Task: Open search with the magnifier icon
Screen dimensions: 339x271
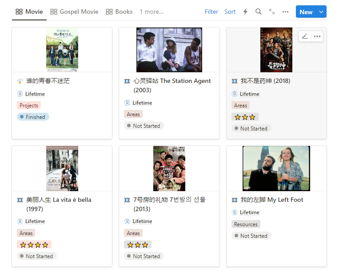Action: point(259,12)
